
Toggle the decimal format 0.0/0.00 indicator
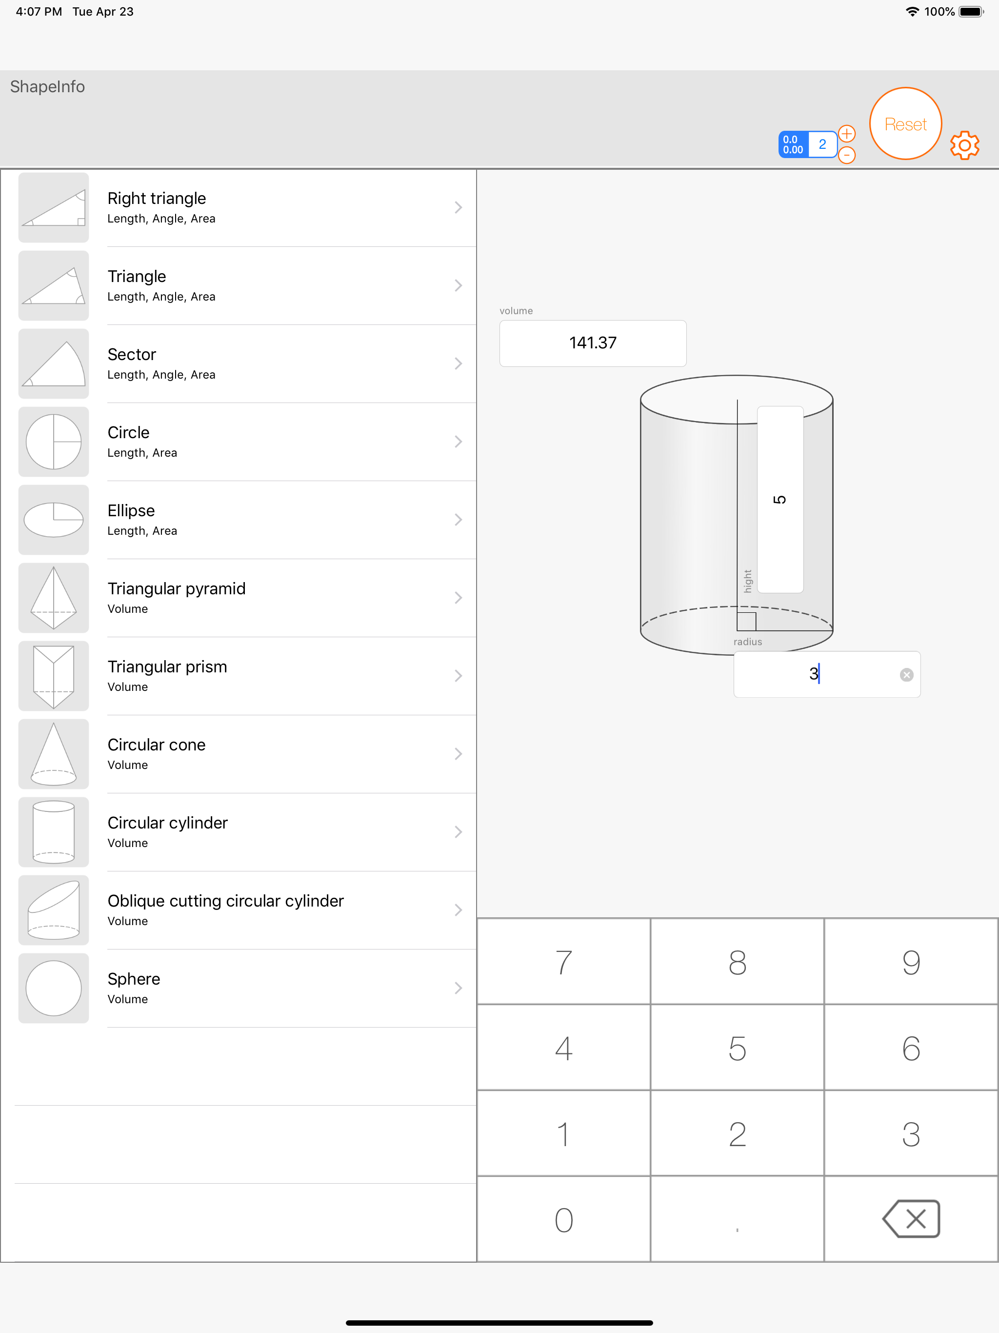click(x=793, y=144)
